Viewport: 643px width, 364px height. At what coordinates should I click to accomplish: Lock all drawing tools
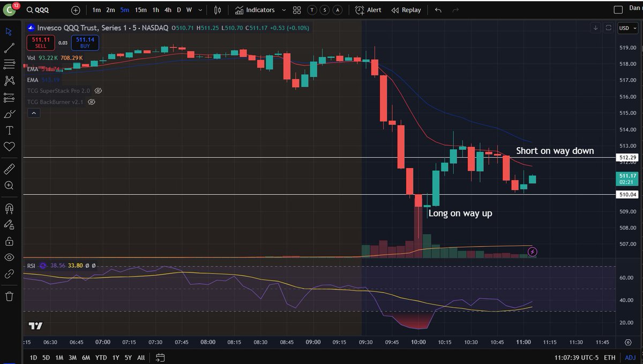(x=9, y=241)
